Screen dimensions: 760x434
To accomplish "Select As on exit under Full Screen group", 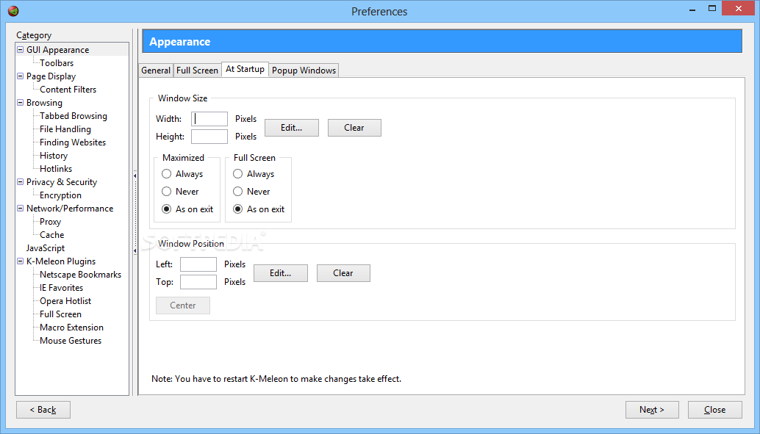I will tap(237, 209).
